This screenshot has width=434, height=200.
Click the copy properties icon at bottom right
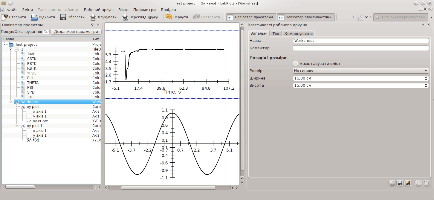[x=418, y=183]
